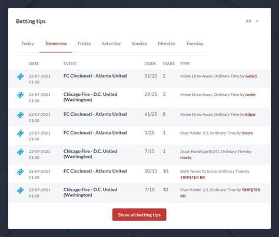Open Chicago Fire event with odds 29/25
279x237 pixels.
click(x=90, y=97)
